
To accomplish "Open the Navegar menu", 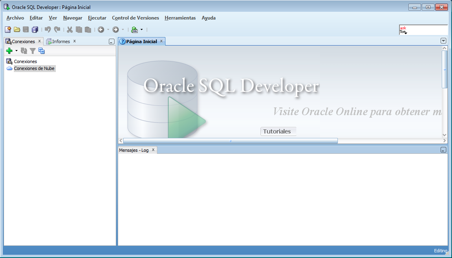I will [x=73, y=18].
